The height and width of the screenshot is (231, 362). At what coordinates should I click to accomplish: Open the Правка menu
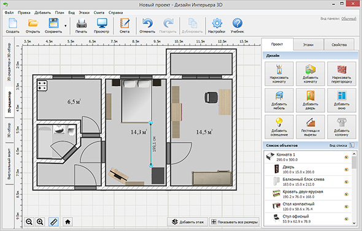24,13
